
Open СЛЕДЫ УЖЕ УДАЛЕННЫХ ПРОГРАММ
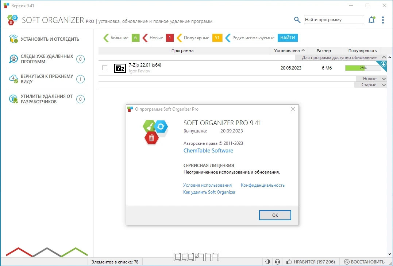click(x=47, y=59)
